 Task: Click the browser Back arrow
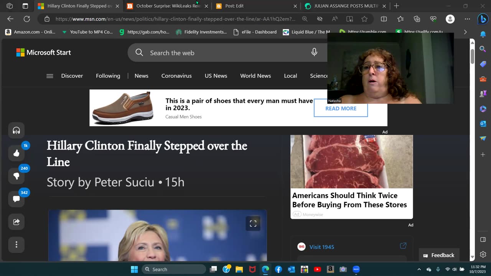tap(10, 19)
